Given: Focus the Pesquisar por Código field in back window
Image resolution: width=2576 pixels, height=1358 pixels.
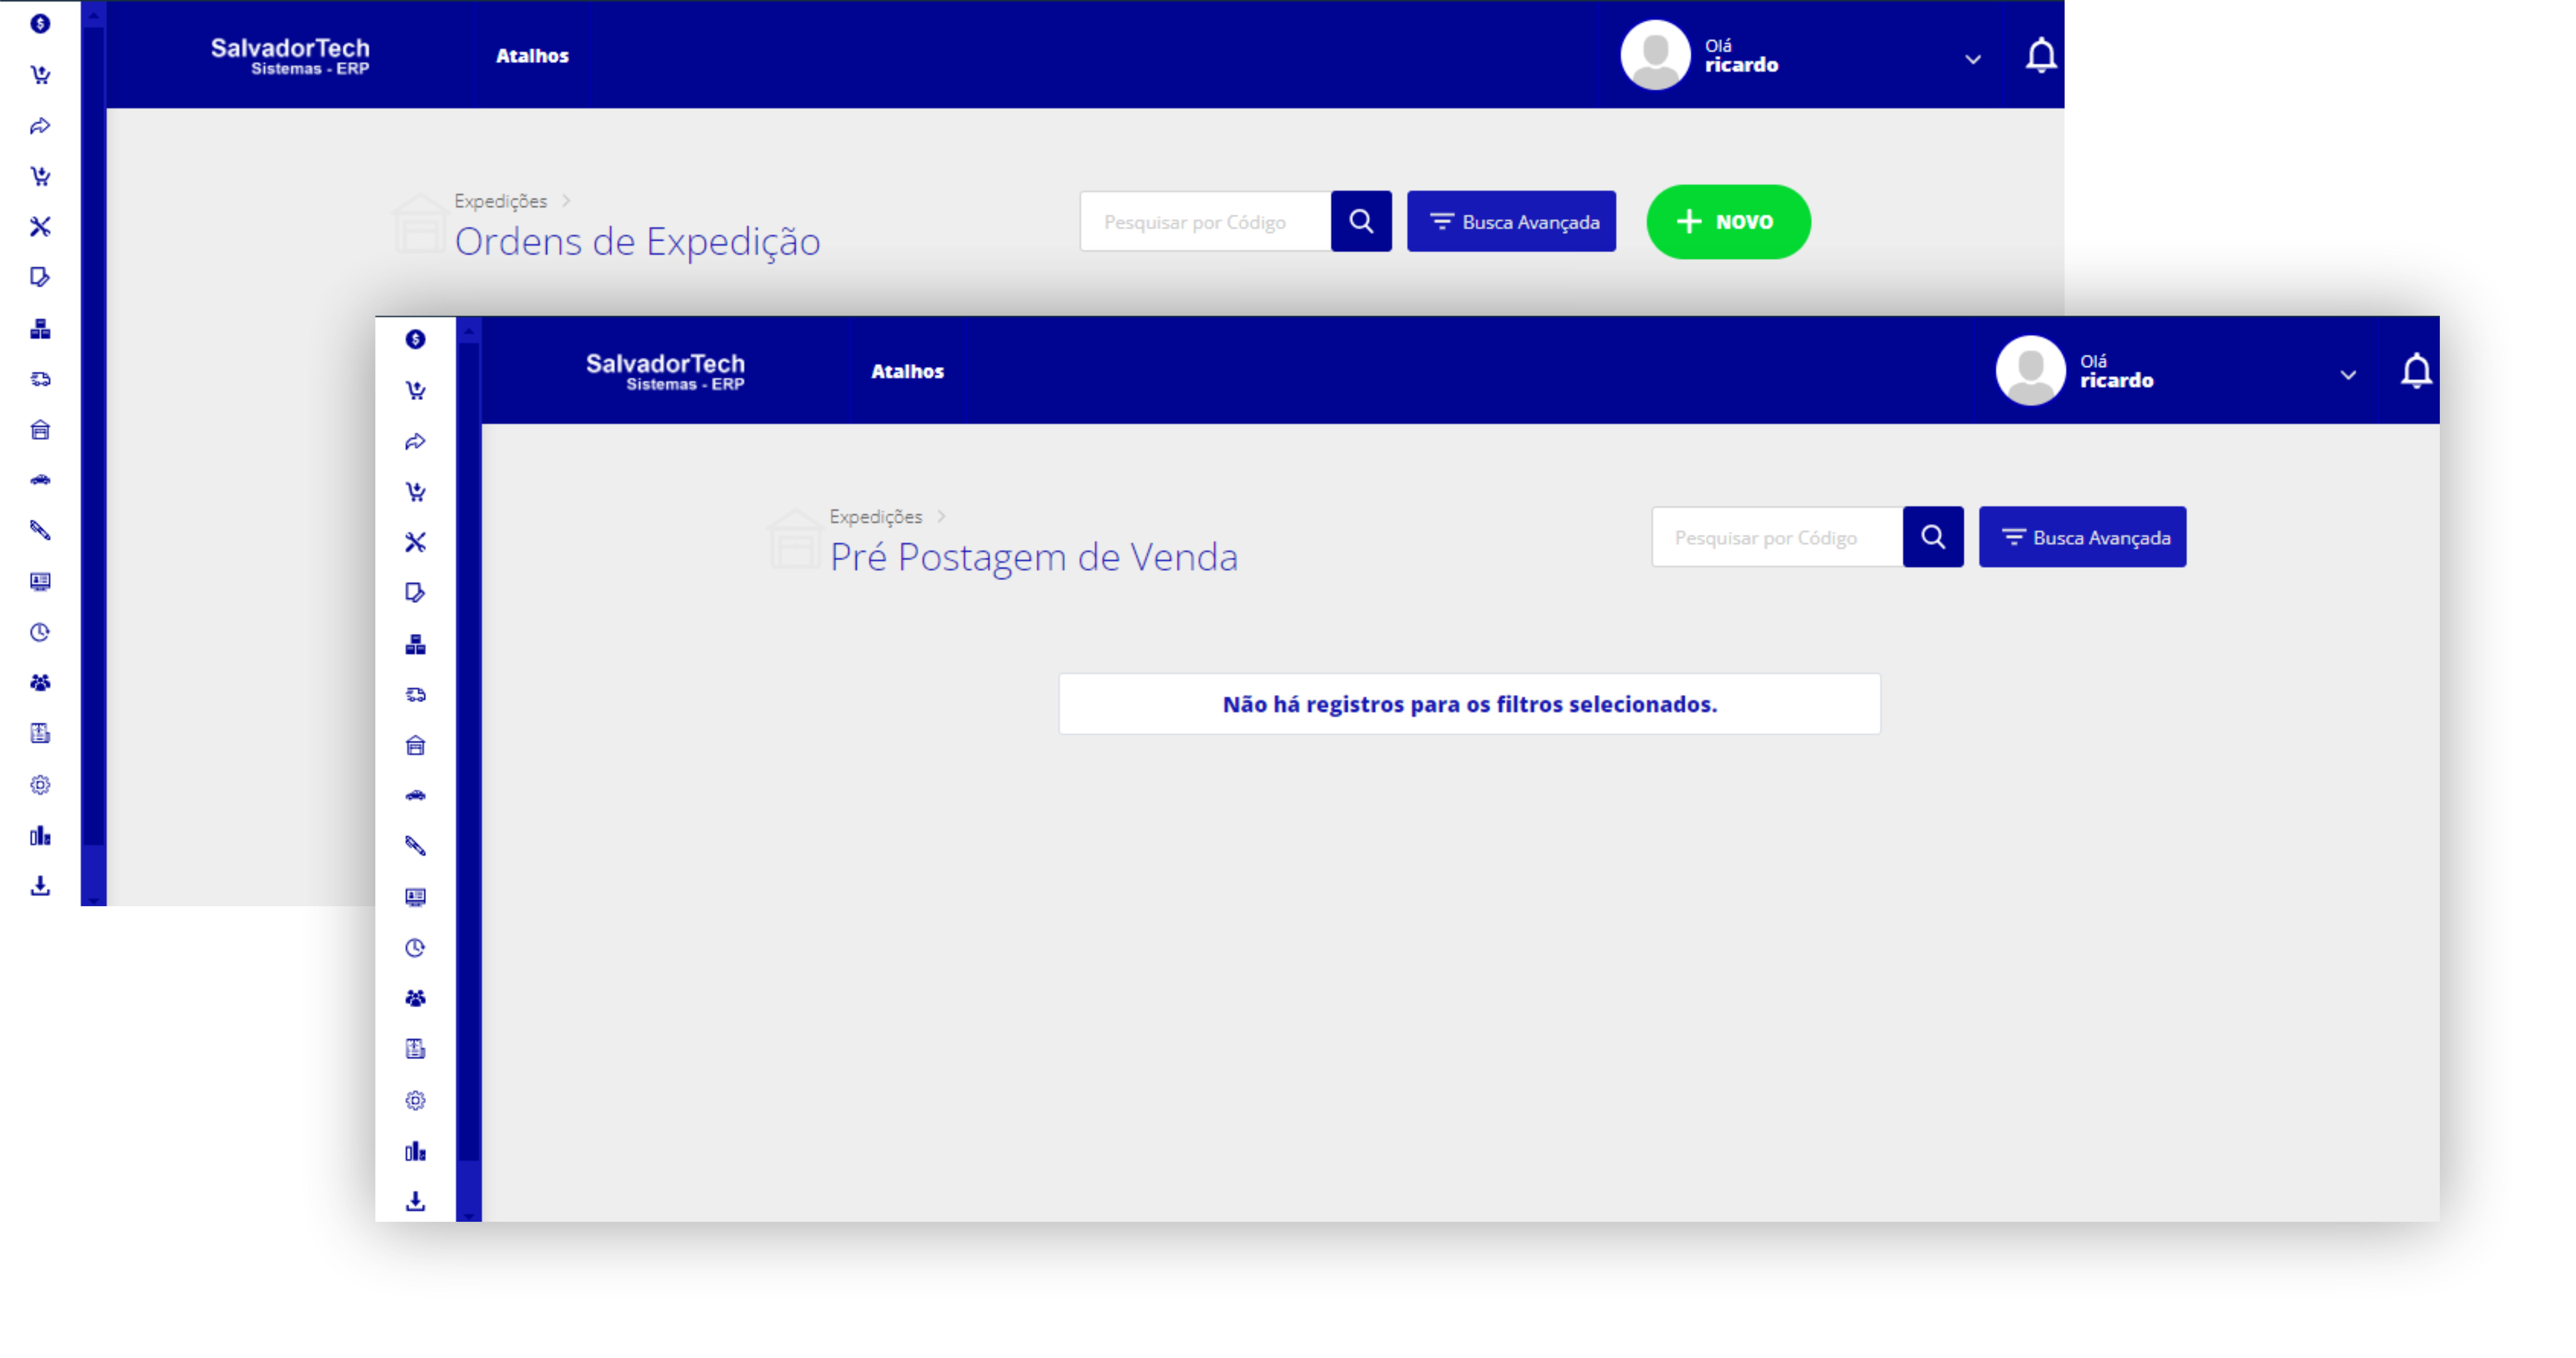Looking at the screenshot, I should click(1205, 221).
